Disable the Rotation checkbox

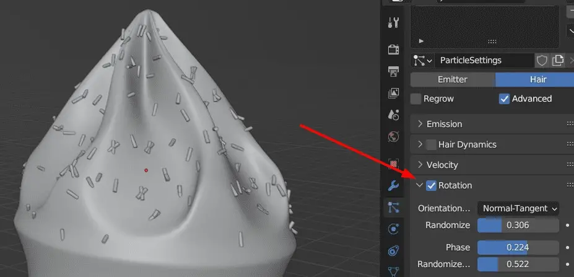pyautogui.click(x=431, y=185)
